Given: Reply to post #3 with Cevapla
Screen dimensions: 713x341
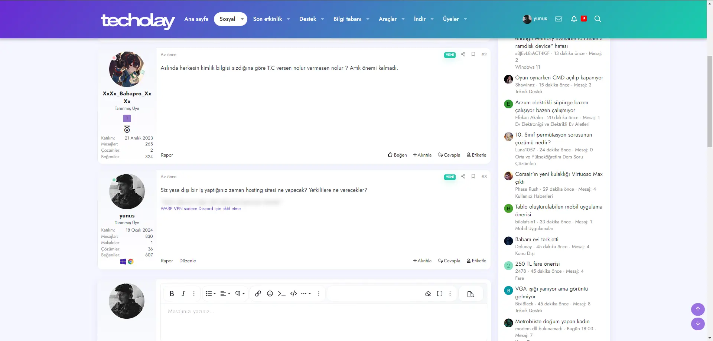Looking at the screenshot, I should 449,261.
